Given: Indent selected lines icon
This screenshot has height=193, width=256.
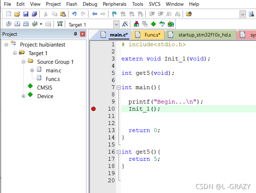Looking at the screenshot, I should click(152, 14).
